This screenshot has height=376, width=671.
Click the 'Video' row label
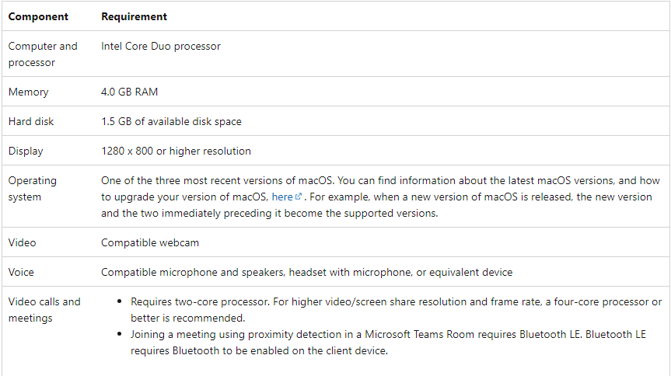22,242
